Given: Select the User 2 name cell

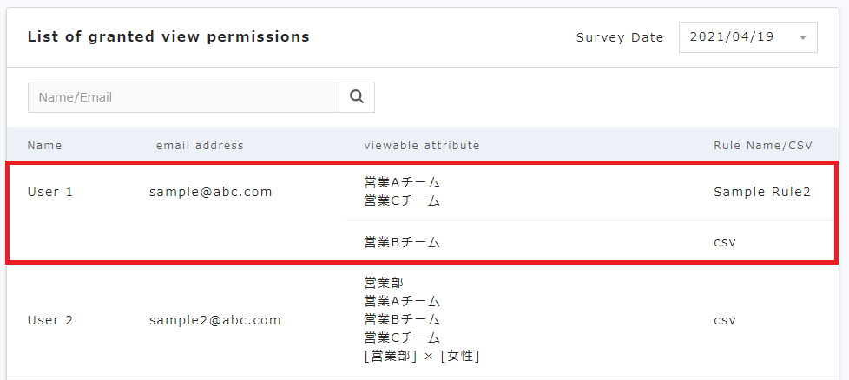Looking at the screenshot, I should [x=50, y=320].
